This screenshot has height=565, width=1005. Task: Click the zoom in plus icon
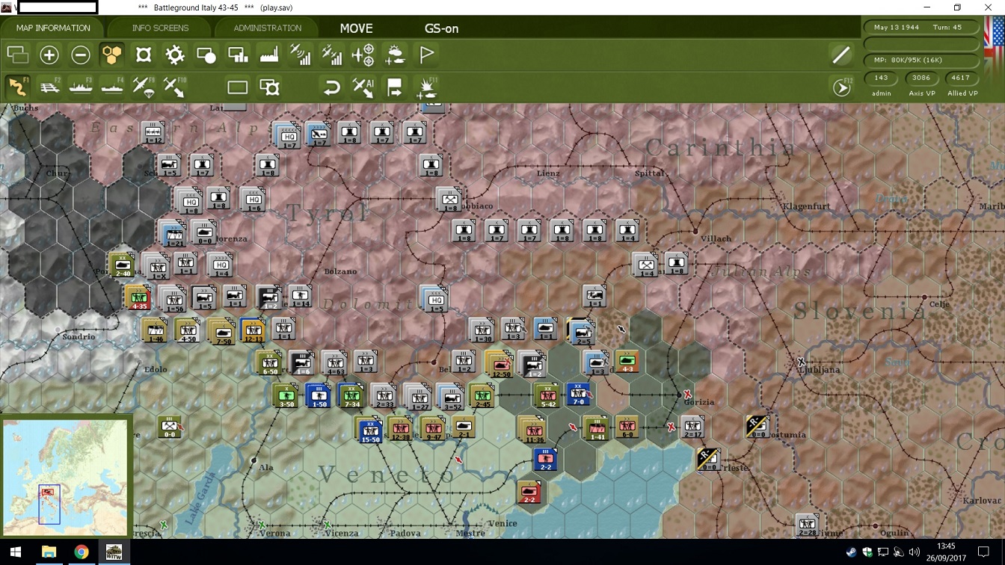pos(49,55)
